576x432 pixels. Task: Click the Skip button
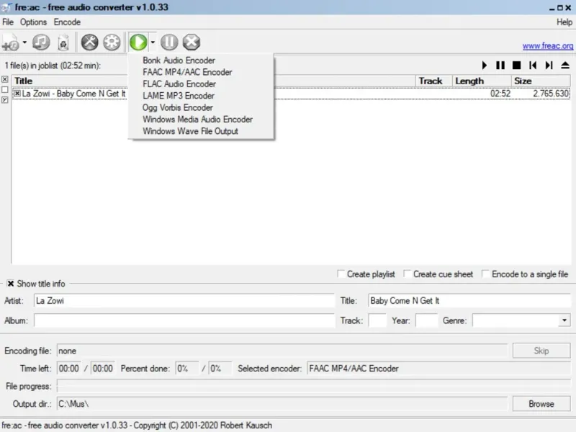coord(541,351)
